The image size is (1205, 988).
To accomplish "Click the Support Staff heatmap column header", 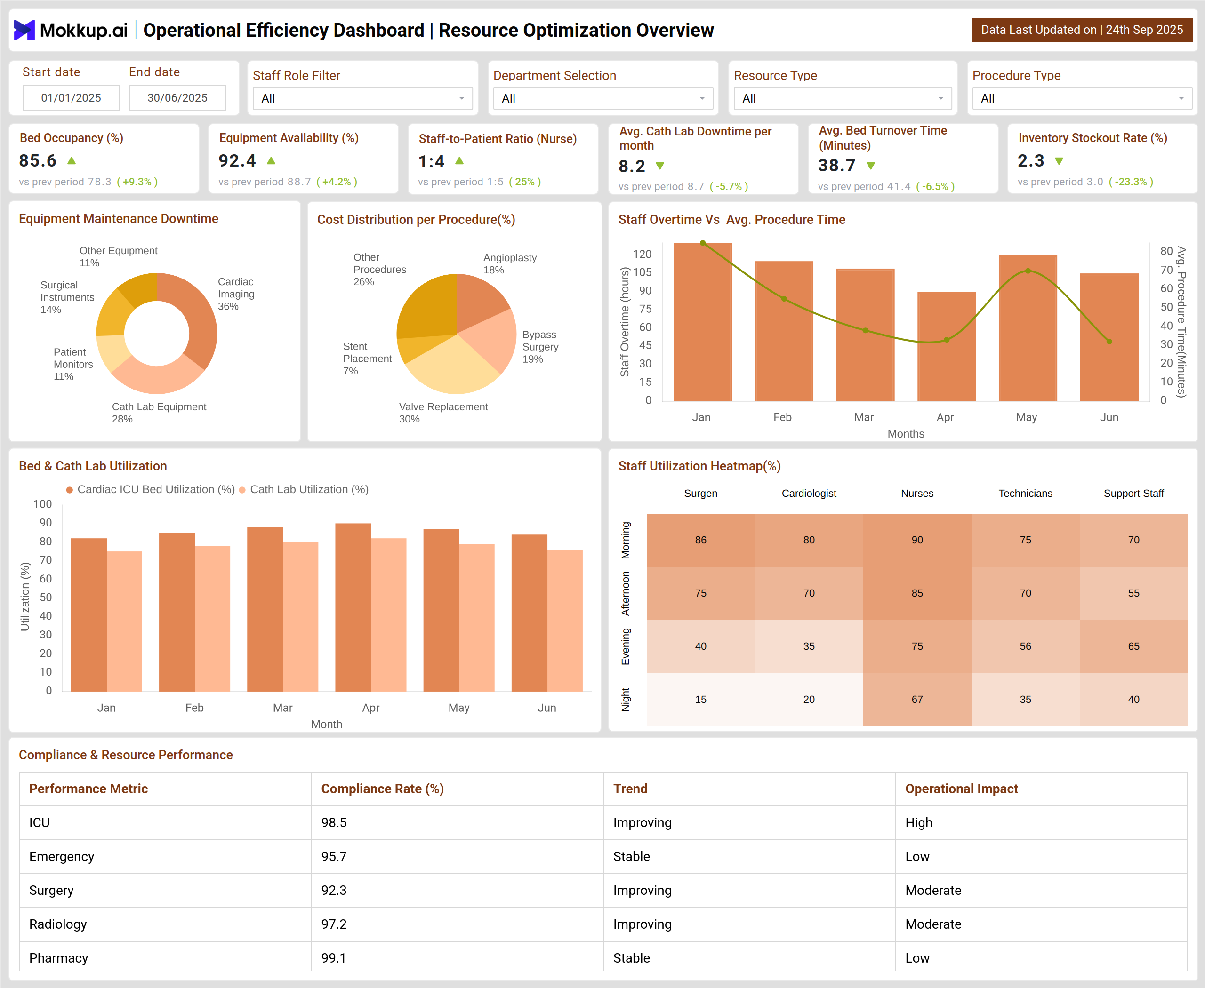I will [x=1134, y=494].
